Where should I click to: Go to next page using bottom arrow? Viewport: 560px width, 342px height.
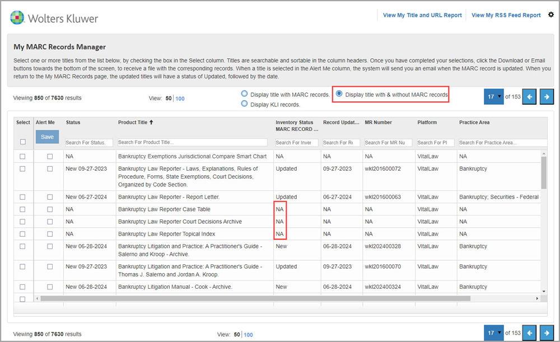[x=547, y=333]
